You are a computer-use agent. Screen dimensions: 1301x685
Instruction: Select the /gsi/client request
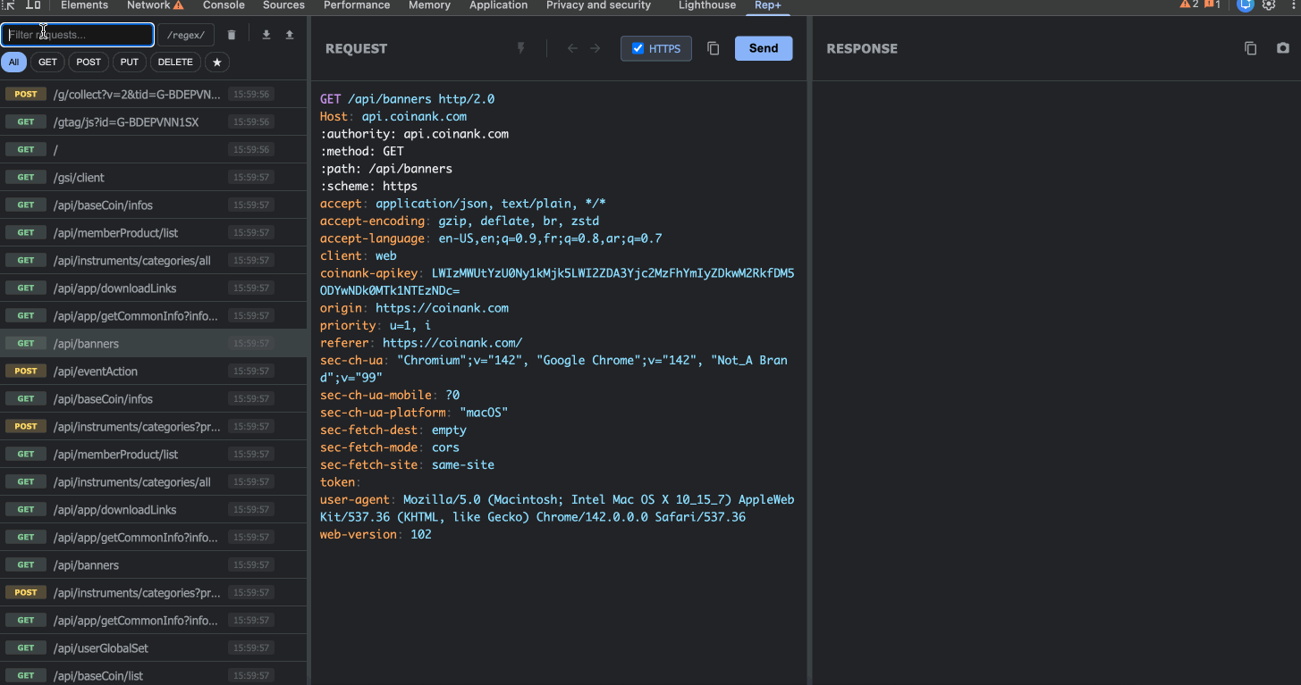153,177
